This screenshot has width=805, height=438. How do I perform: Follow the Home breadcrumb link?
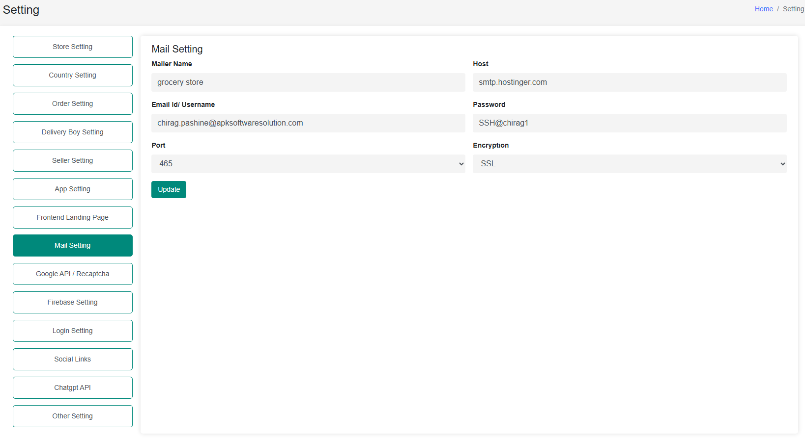pyautogui.click(x=764, y=9)
